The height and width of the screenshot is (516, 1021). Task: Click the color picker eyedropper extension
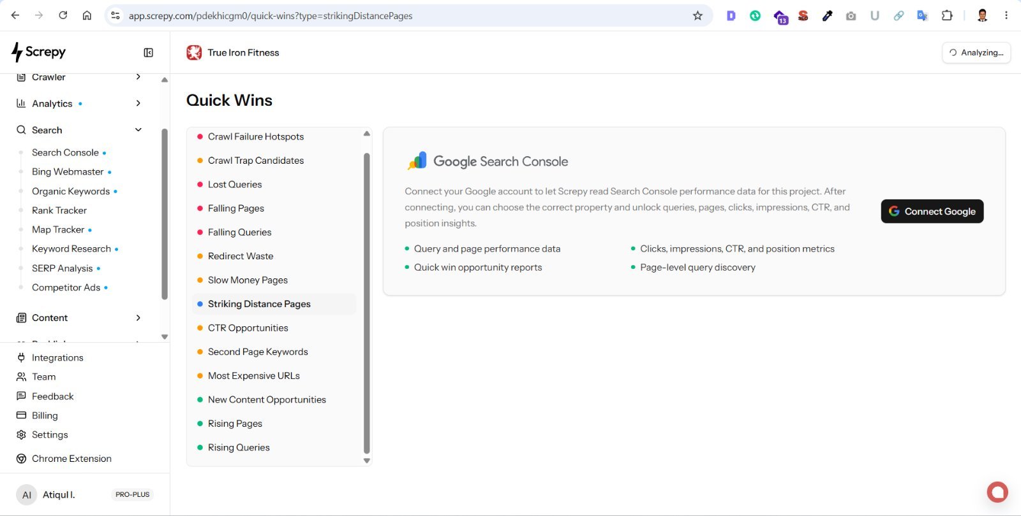[827, 15]
